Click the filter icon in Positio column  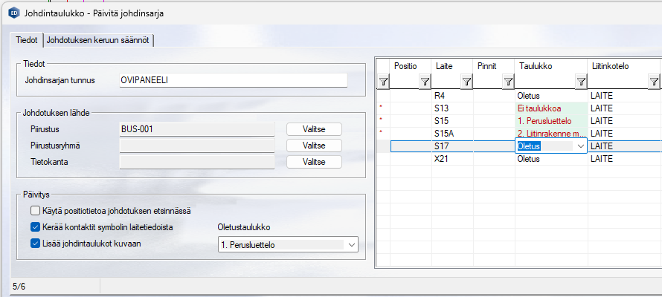(x=425, y=82)
